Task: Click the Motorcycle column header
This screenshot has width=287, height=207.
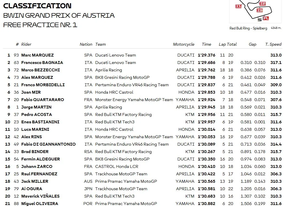Action: [x=184, y=44]
